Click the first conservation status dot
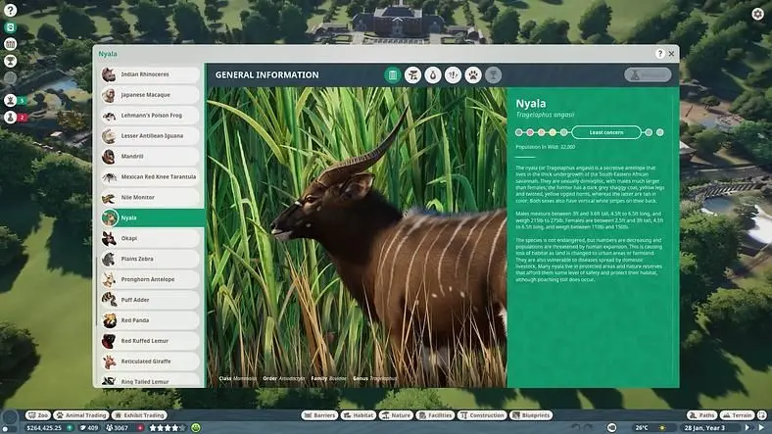 (x=518, y=132)
